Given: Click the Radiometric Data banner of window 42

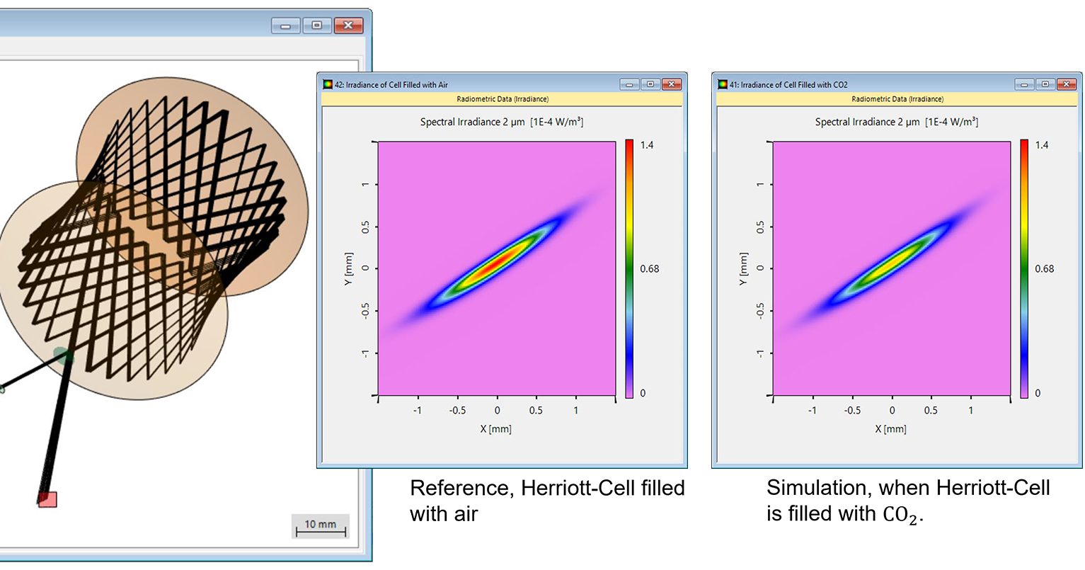Looking at the screenshot, I should coord(504,98).
